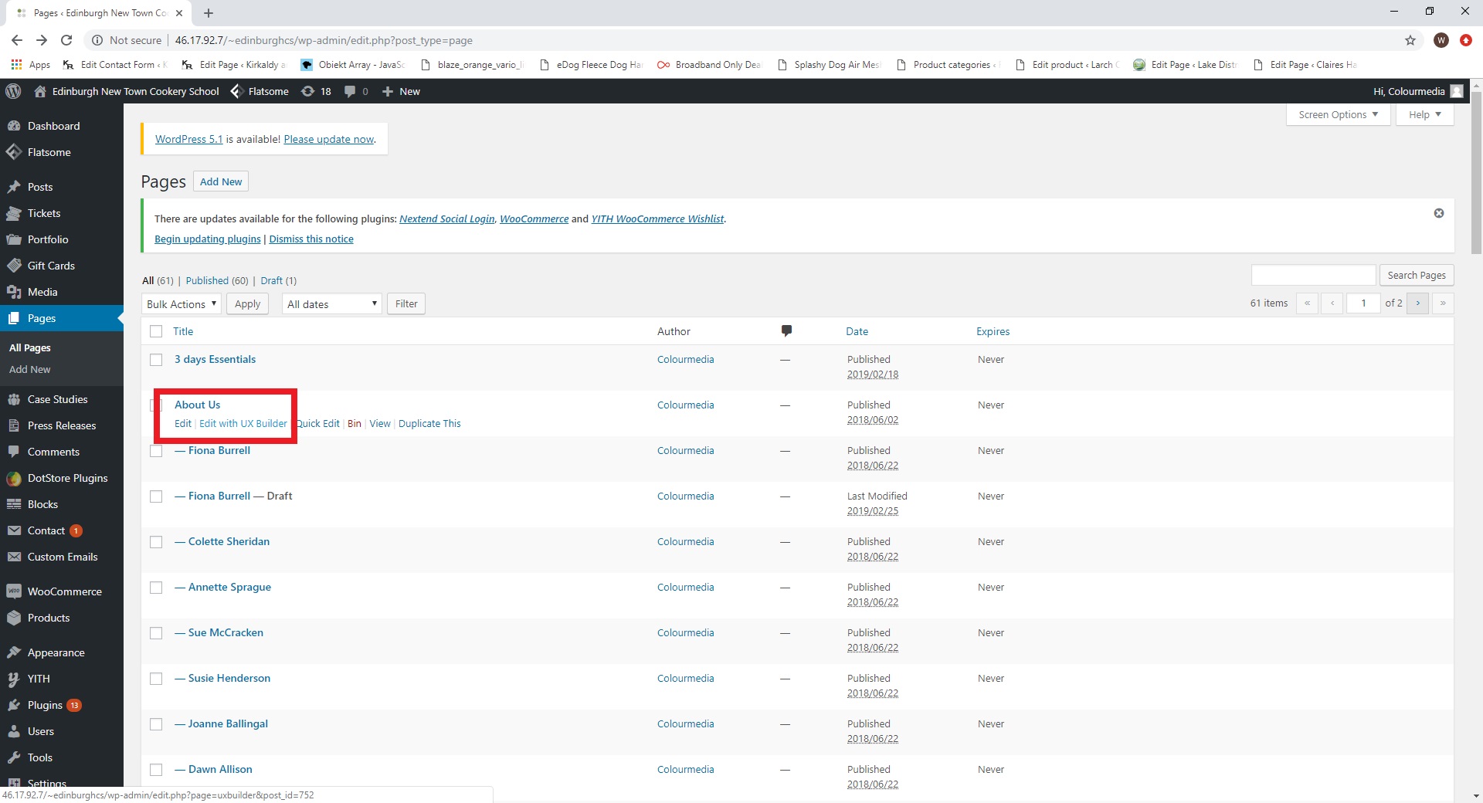This screenshot has height=803, width=1483.
Task: Click the Add New page button
Action: click(x=220, y=181)
